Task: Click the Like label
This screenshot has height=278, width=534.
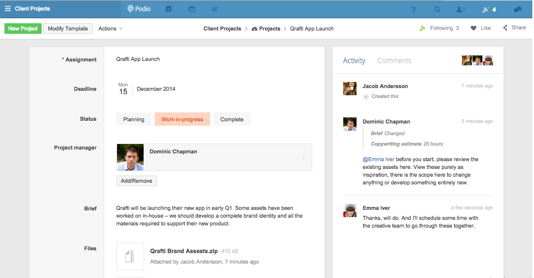Action: 486,28
